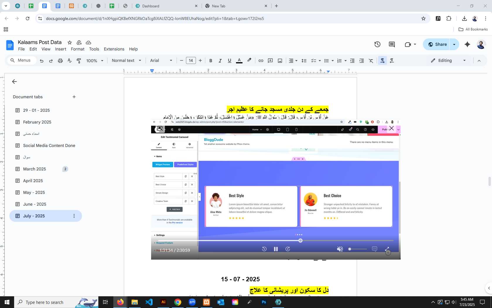Click the font size field showing 14
The image size is (492, 308).
click(191, 61)
